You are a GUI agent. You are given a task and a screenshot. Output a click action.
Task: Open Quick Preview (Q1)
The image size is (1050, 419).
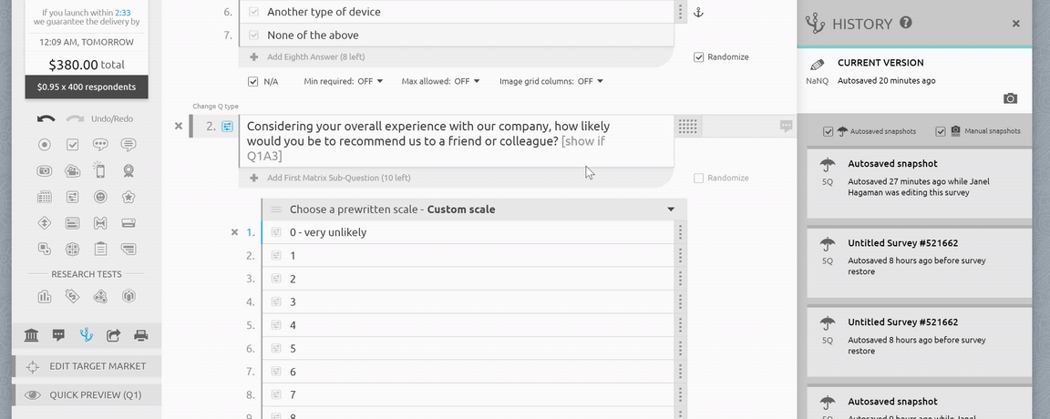[x=87, y=395]
